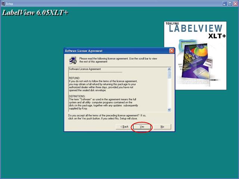Click the Setup window title icon
Image resolution: width=239 pixels, height=179 pixels.
click(x=3, y=3)
